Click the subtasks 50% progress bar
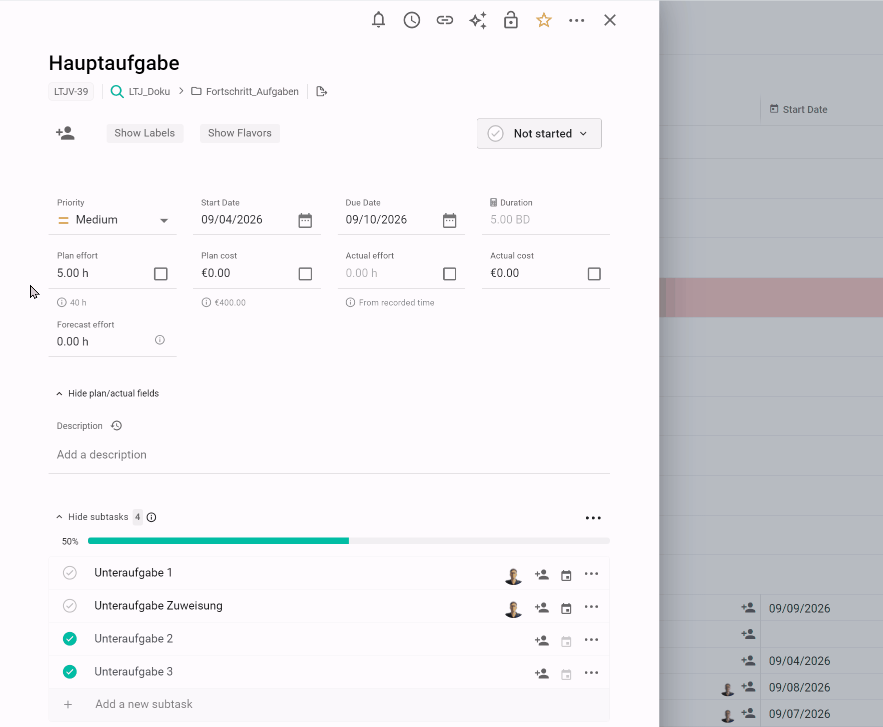 (349, 541)
